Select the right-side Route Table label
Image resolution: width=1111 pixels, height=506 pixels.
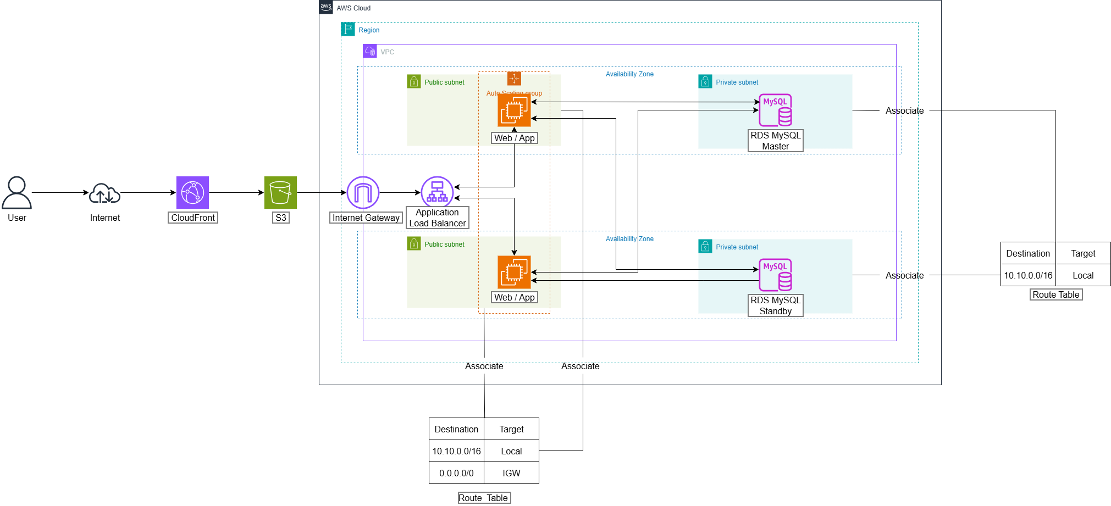[x=1056, y=294]
